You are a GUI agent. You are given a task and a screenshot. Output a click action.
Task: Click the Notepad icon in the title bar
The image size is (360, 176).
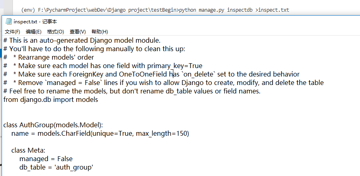pyautogui.click(x=8, y=22)
